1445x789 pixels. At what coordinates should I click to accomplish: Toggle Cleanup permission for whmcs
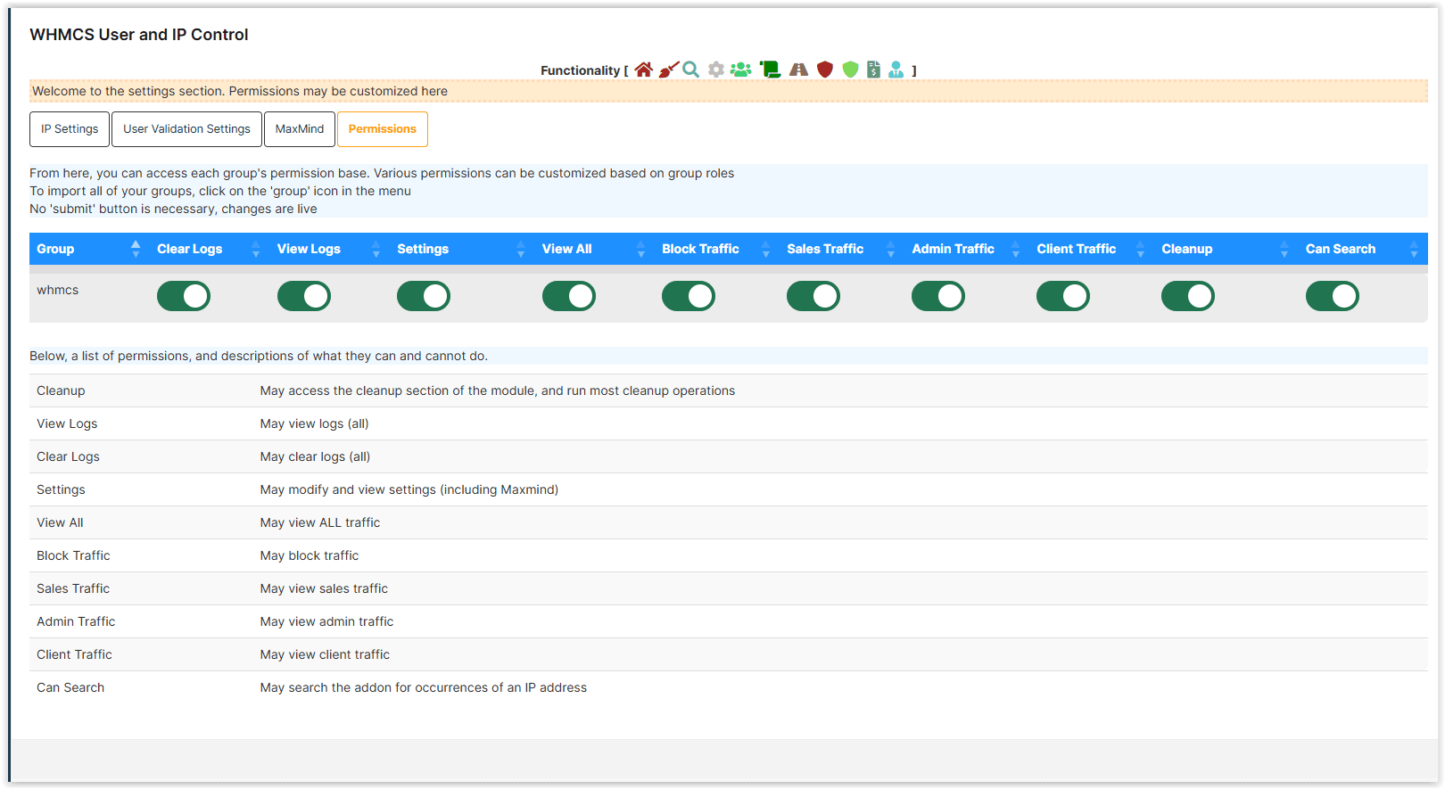[1188, 296]
